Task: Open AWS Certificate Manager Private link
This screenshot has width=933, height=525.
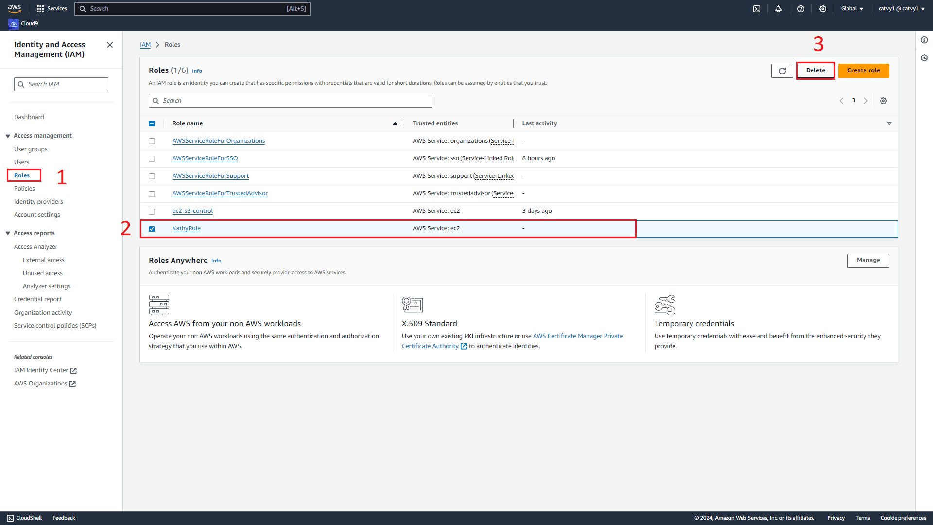Action: click(x=578, y=336)
